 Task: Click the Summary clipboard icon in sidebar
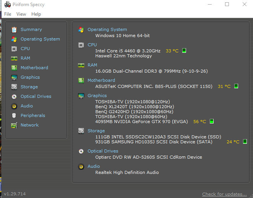click(x=14, y=30)
